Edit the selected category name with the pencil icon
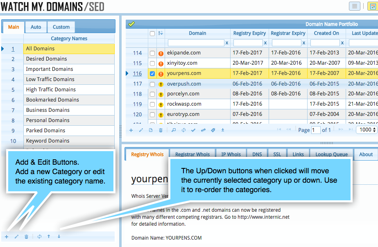378x247 pixels. (x=16, y=237)
